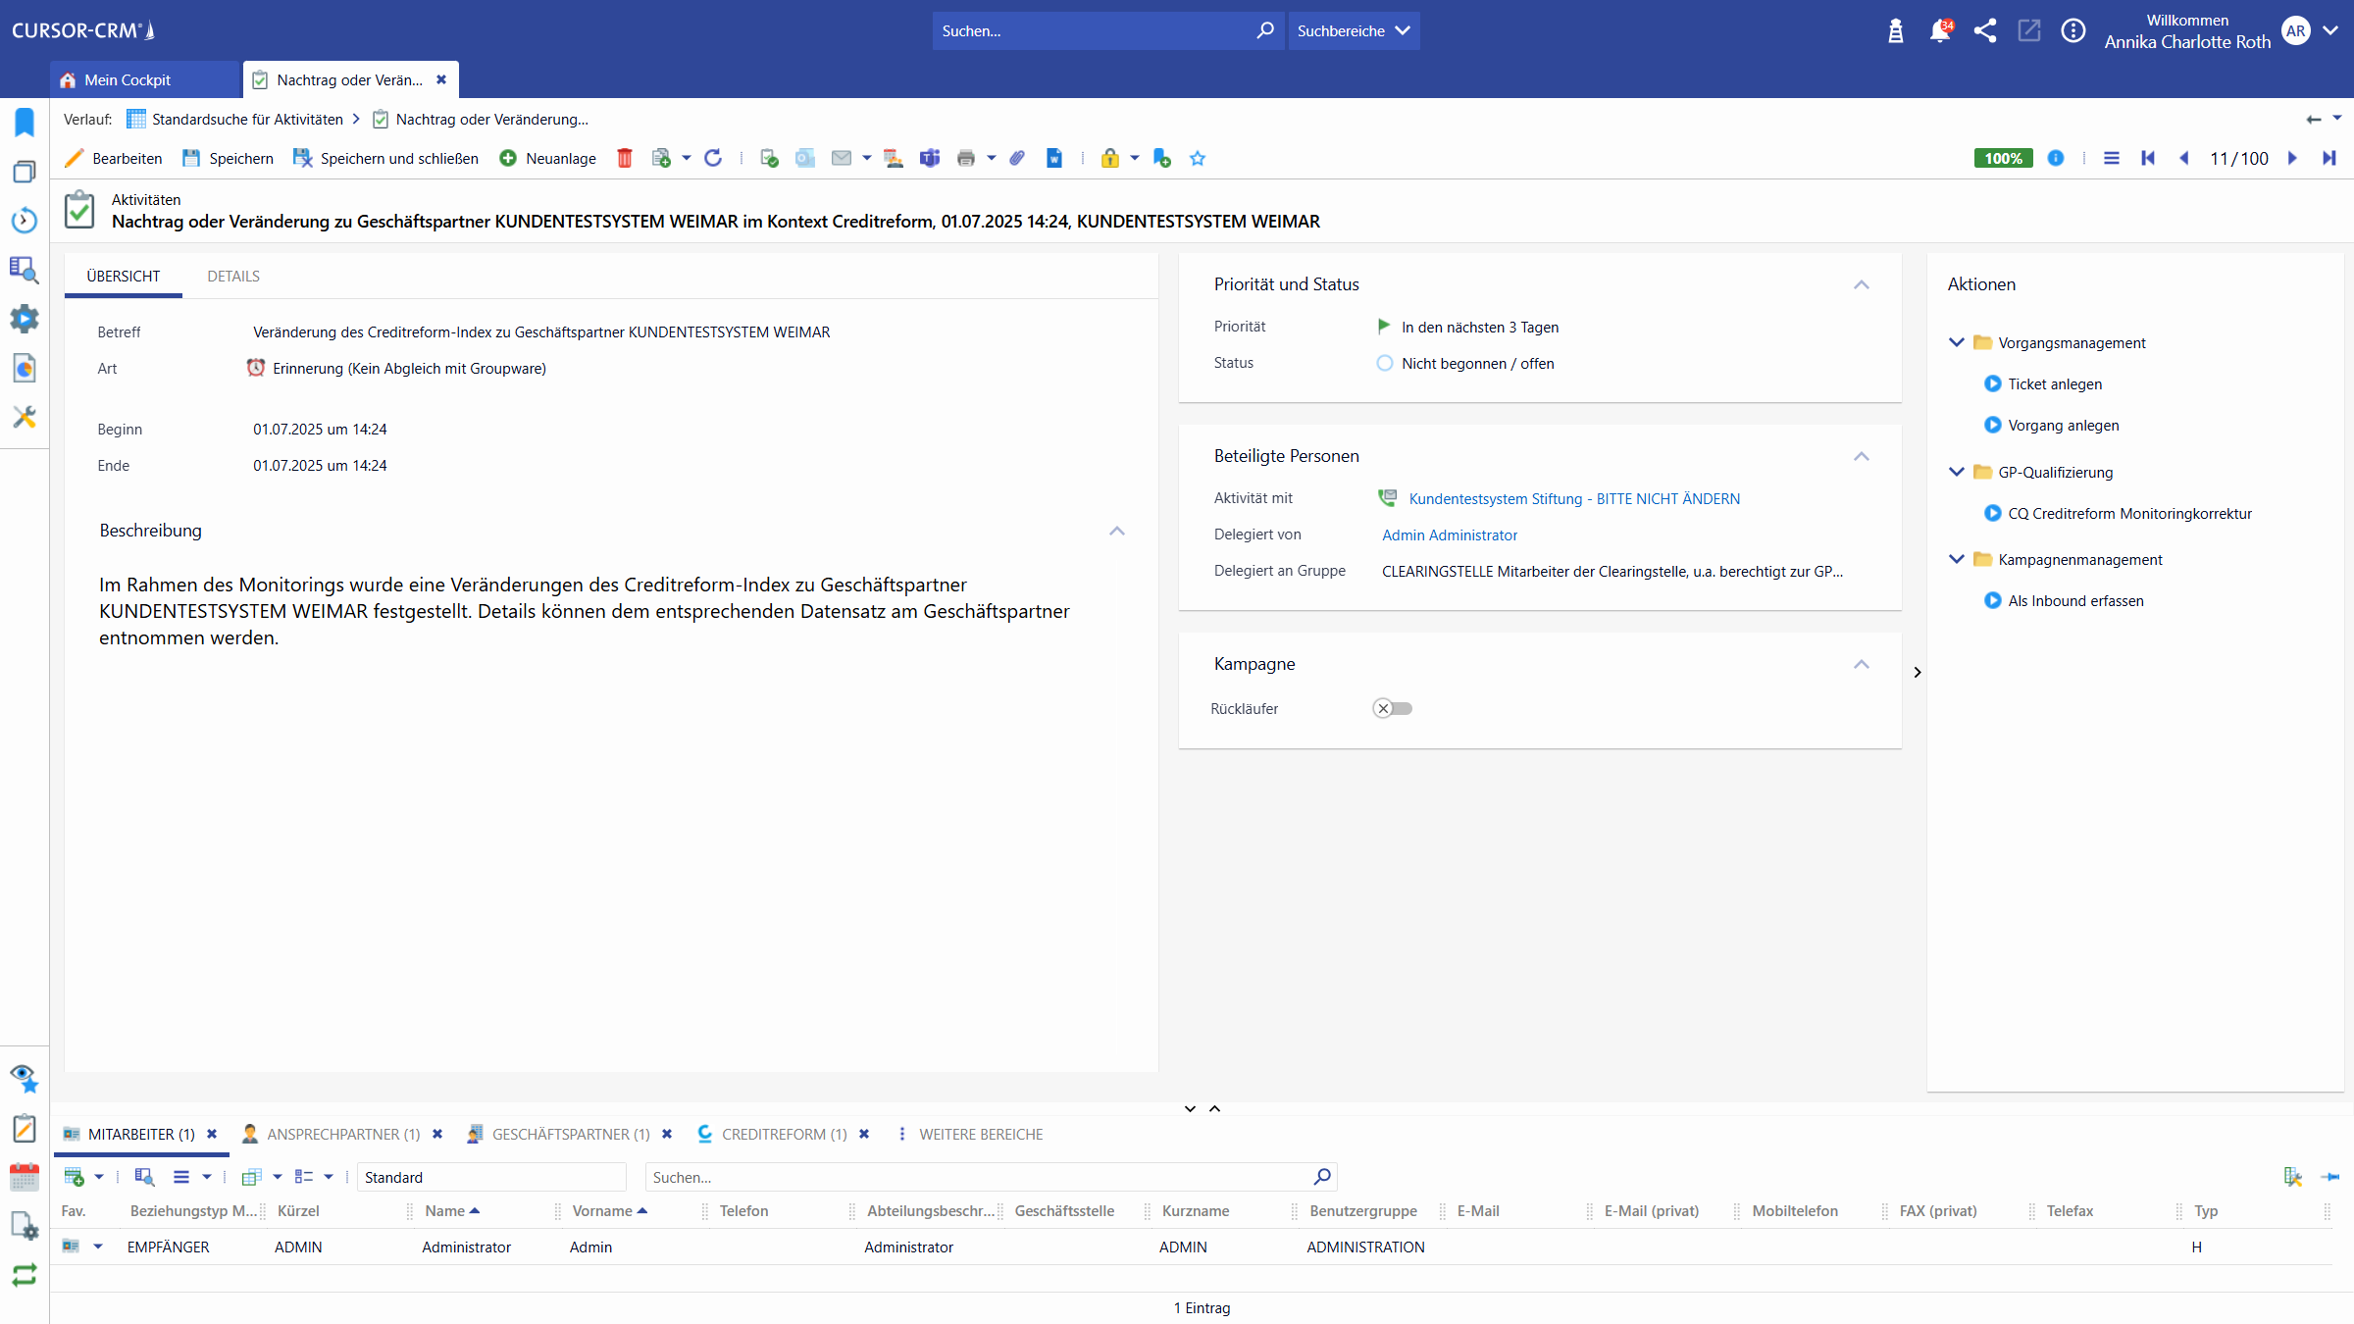Jump to the last record
Viewport: 2354px width, 1324px height.
coord(2329,158)
